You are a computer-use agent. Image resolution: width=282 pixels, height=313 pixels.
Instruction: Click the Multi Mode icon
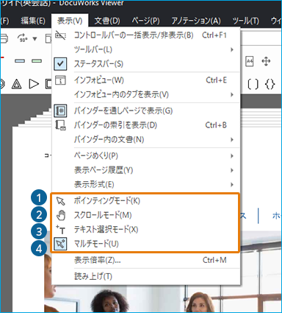coord(60,244)
